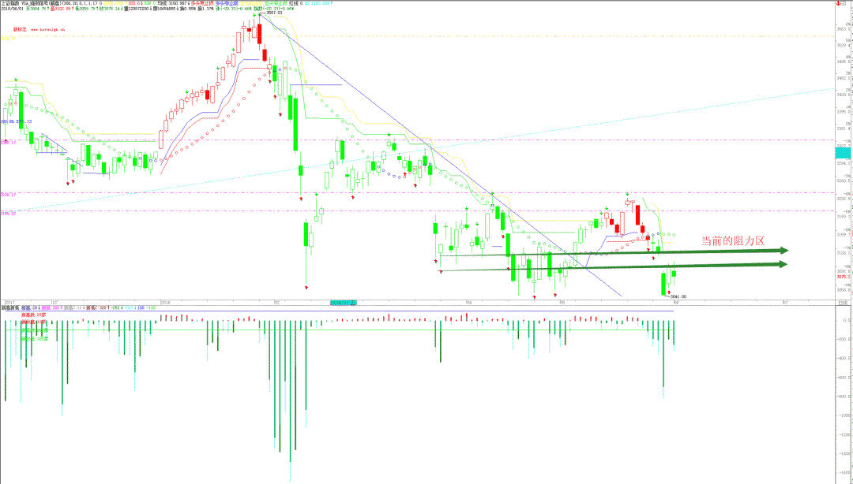Click the 3587 peak price label
This screenshot has height=484, width=853.
click(274, 13)
